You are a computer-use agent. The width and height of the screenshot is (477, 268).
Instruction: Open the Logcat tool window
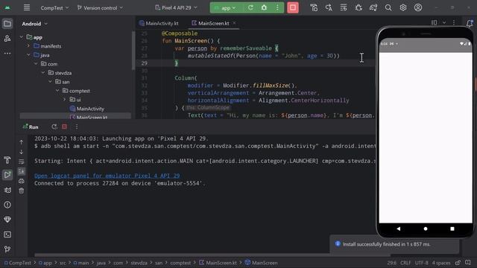[x=7, y=190]
